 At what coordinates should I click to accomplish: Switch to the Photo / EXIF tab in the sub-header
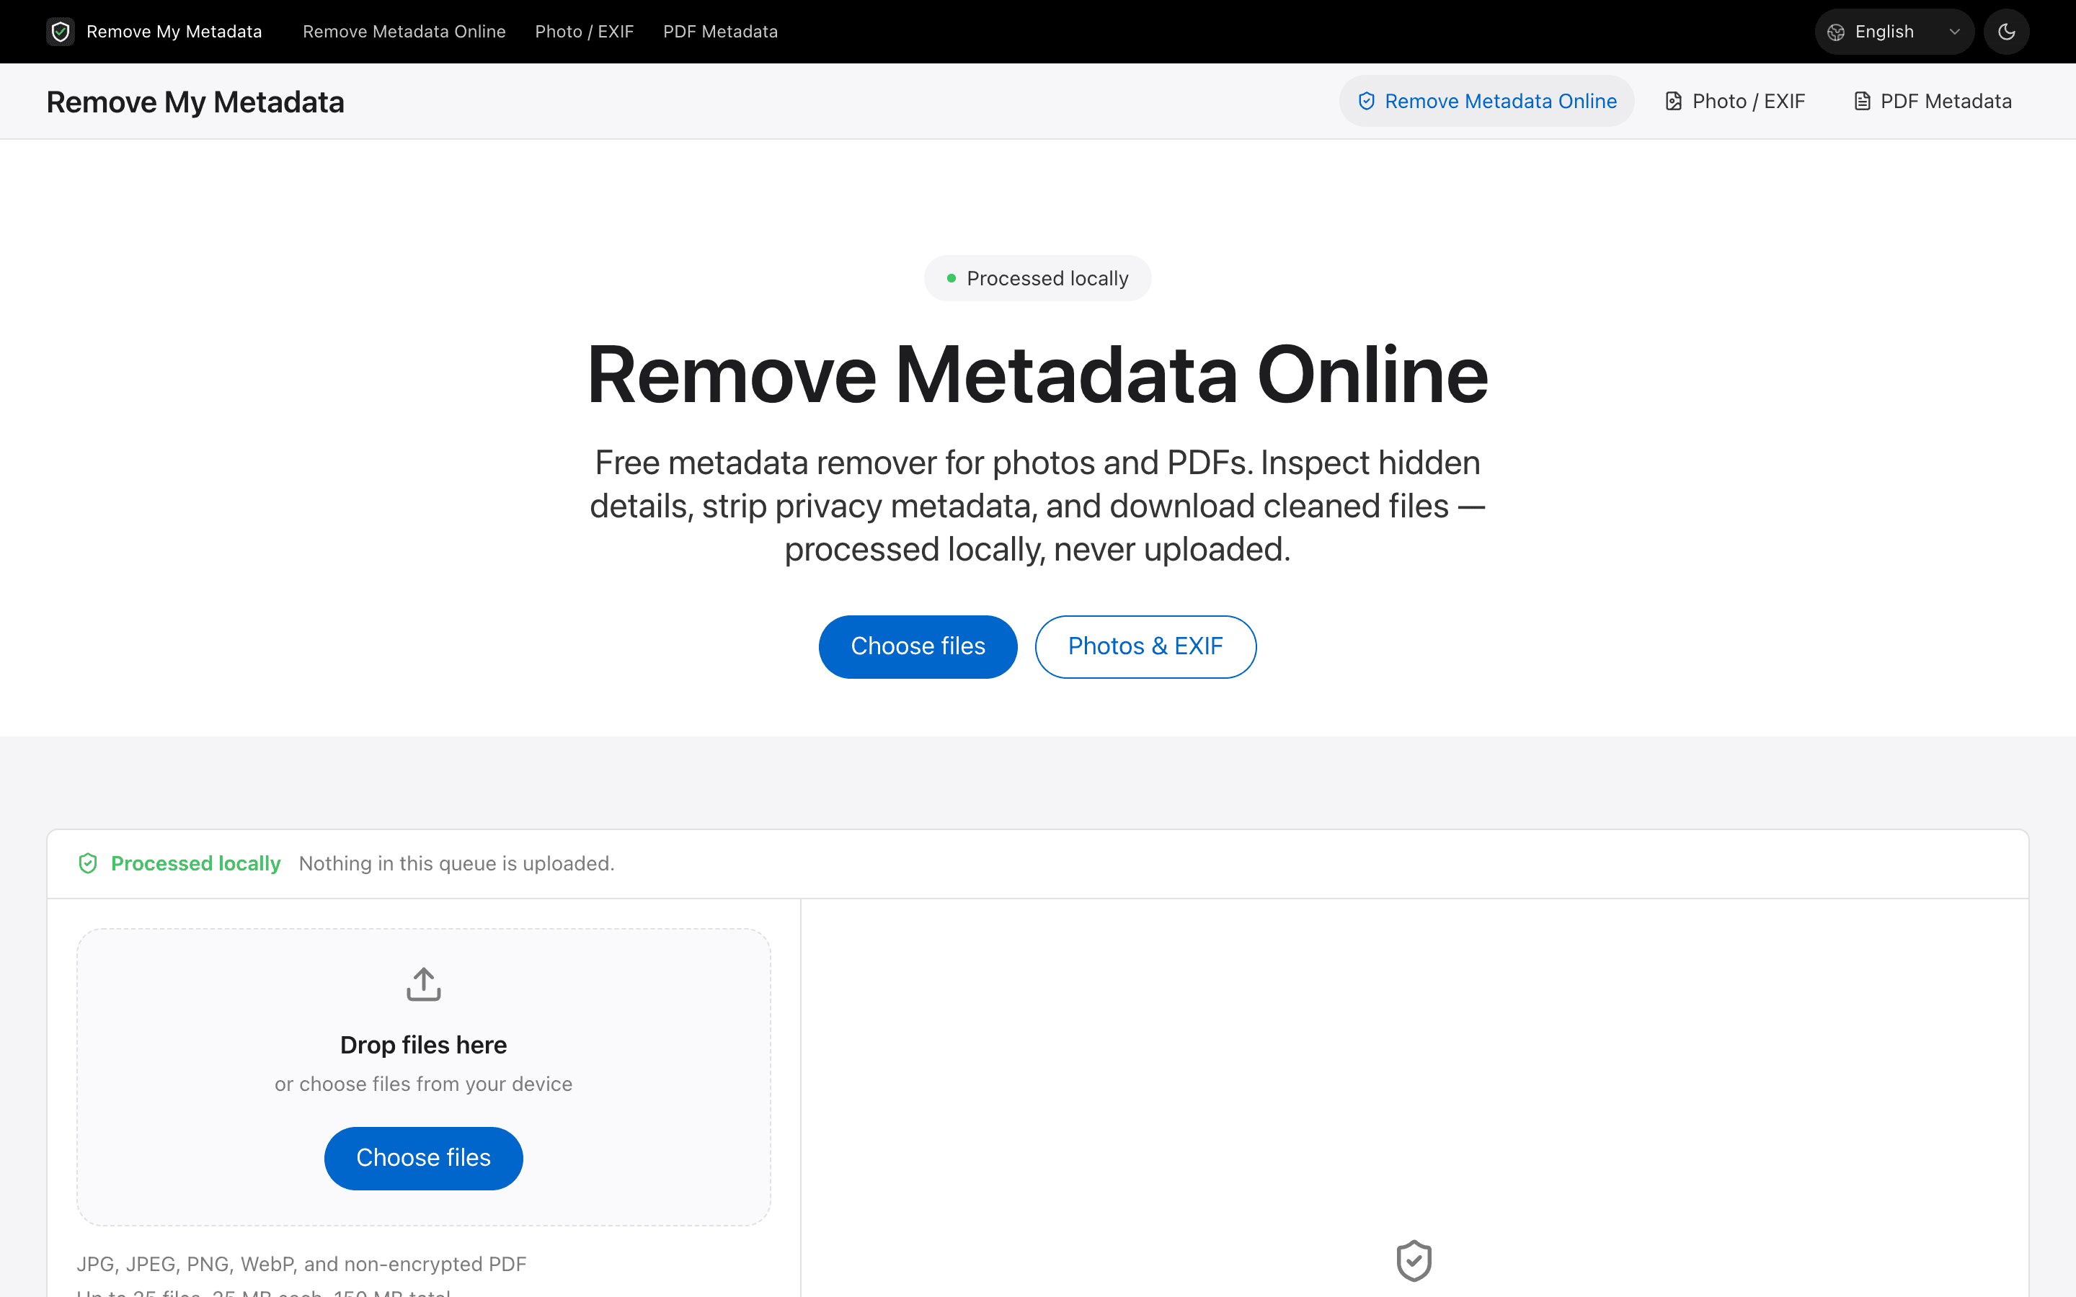pos(1734,101)
